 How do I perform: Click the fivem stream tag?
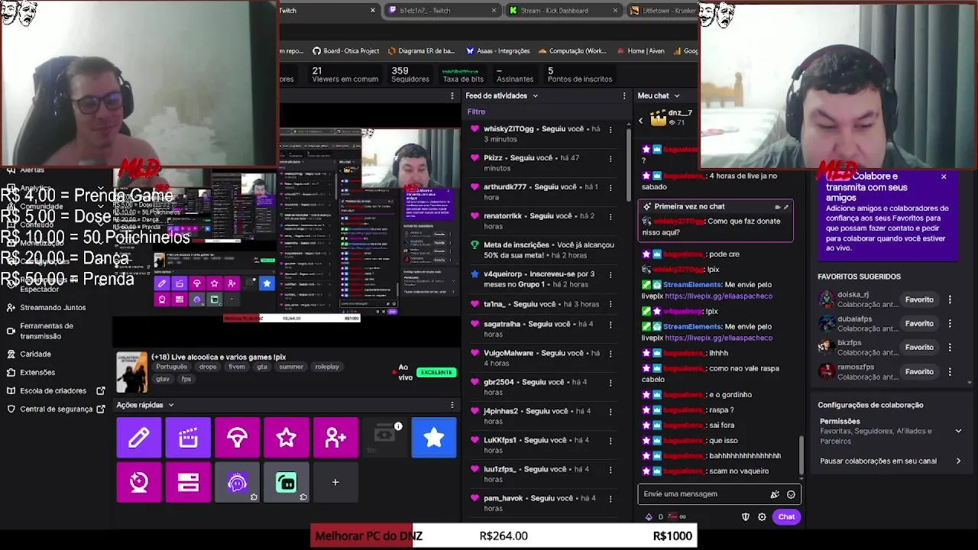point(236,367)
